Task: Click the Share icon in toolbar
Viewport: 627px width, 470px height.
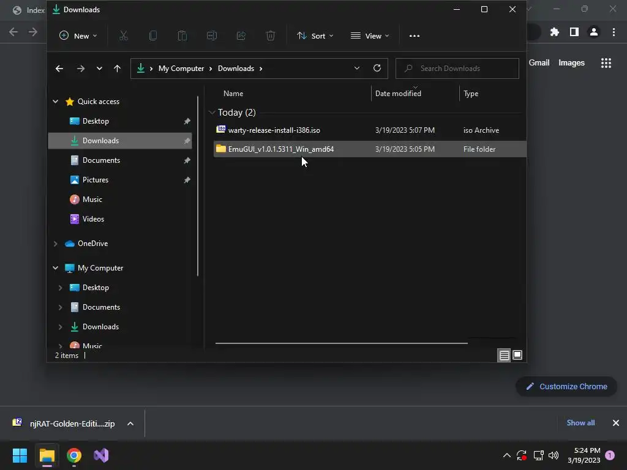Action: (241, 36)
